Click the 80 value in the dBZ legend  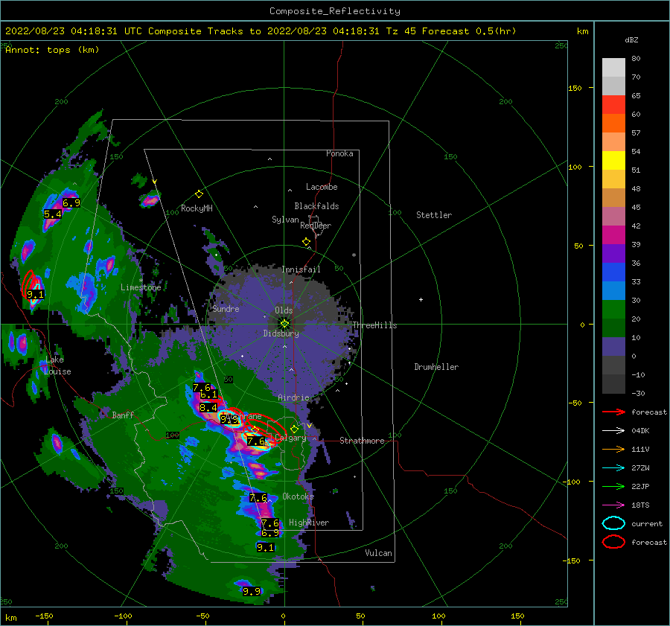point(636,59)
